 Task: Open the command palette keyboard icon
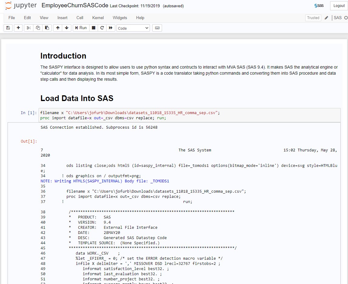157,28
